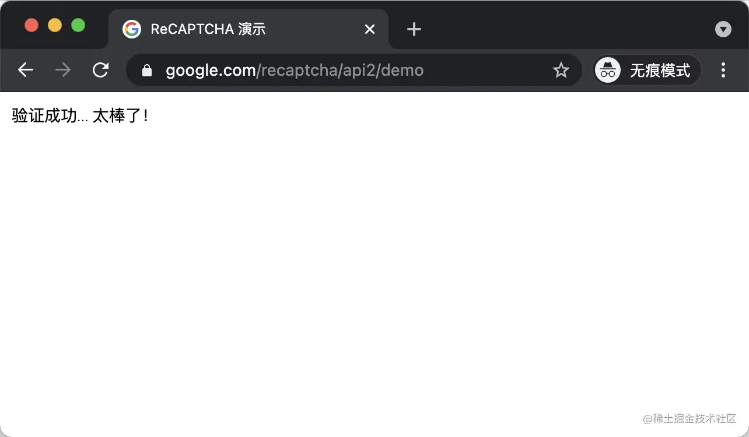Viewport: 749px width, 437px height.
Task: Click the Google favicon on the tab
Action: [x=132, y=29]
